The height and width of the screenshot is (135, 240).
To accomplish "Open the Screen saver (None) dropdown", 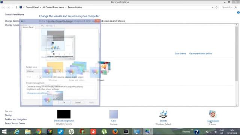I will point(43,71).
